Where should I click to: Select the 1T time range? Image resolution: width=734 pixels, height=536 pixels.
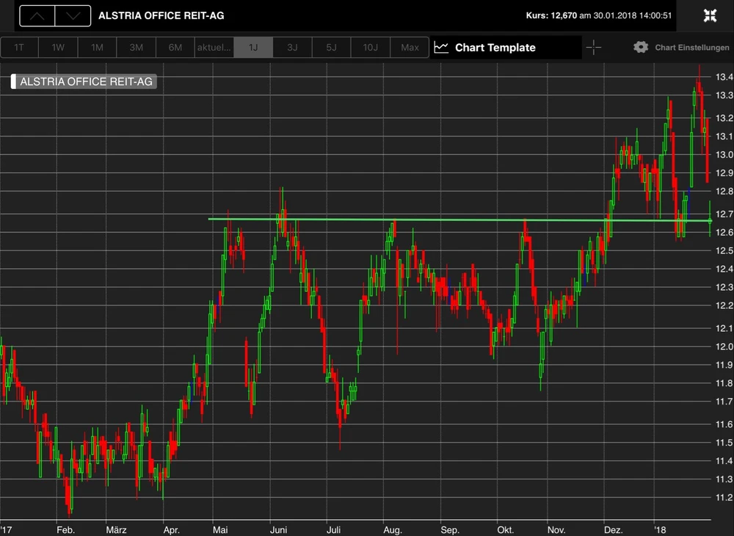point(20,48)
